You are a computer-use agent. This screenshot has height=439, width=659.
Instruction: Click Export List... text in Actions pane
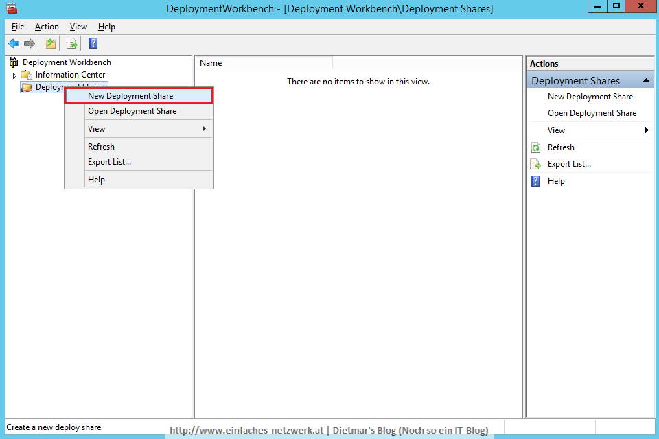569,164
